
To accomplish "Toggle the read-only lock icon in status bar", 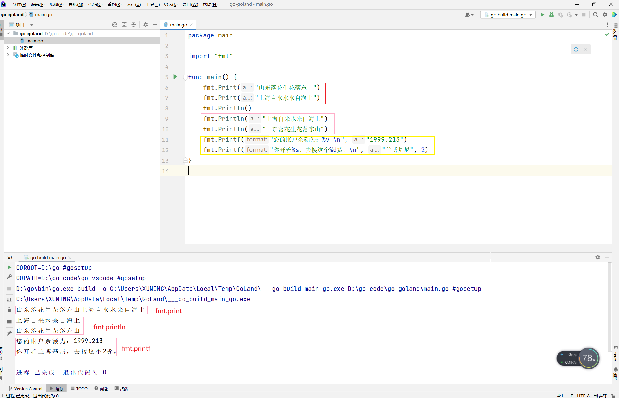I will click(x=613, y=396).
